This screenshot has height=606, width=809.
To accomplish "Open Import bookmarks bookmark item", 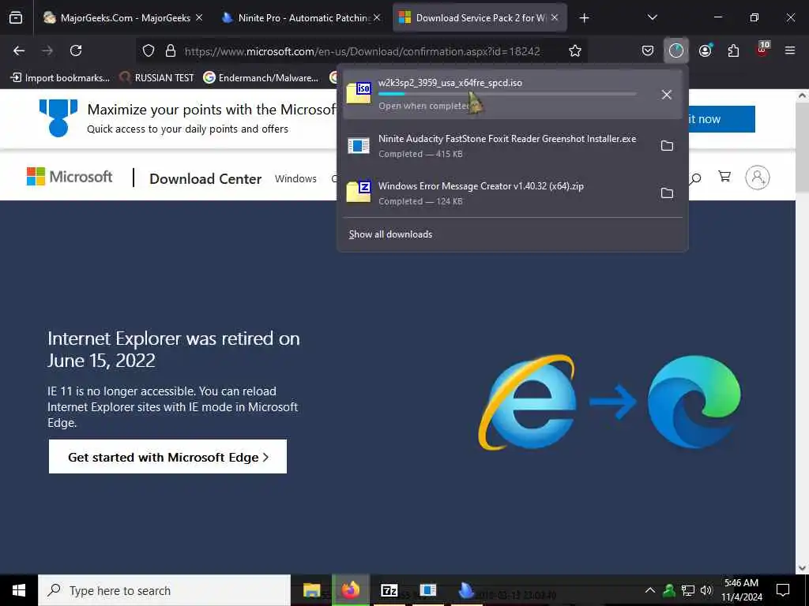I will click(x=60, y=78).
